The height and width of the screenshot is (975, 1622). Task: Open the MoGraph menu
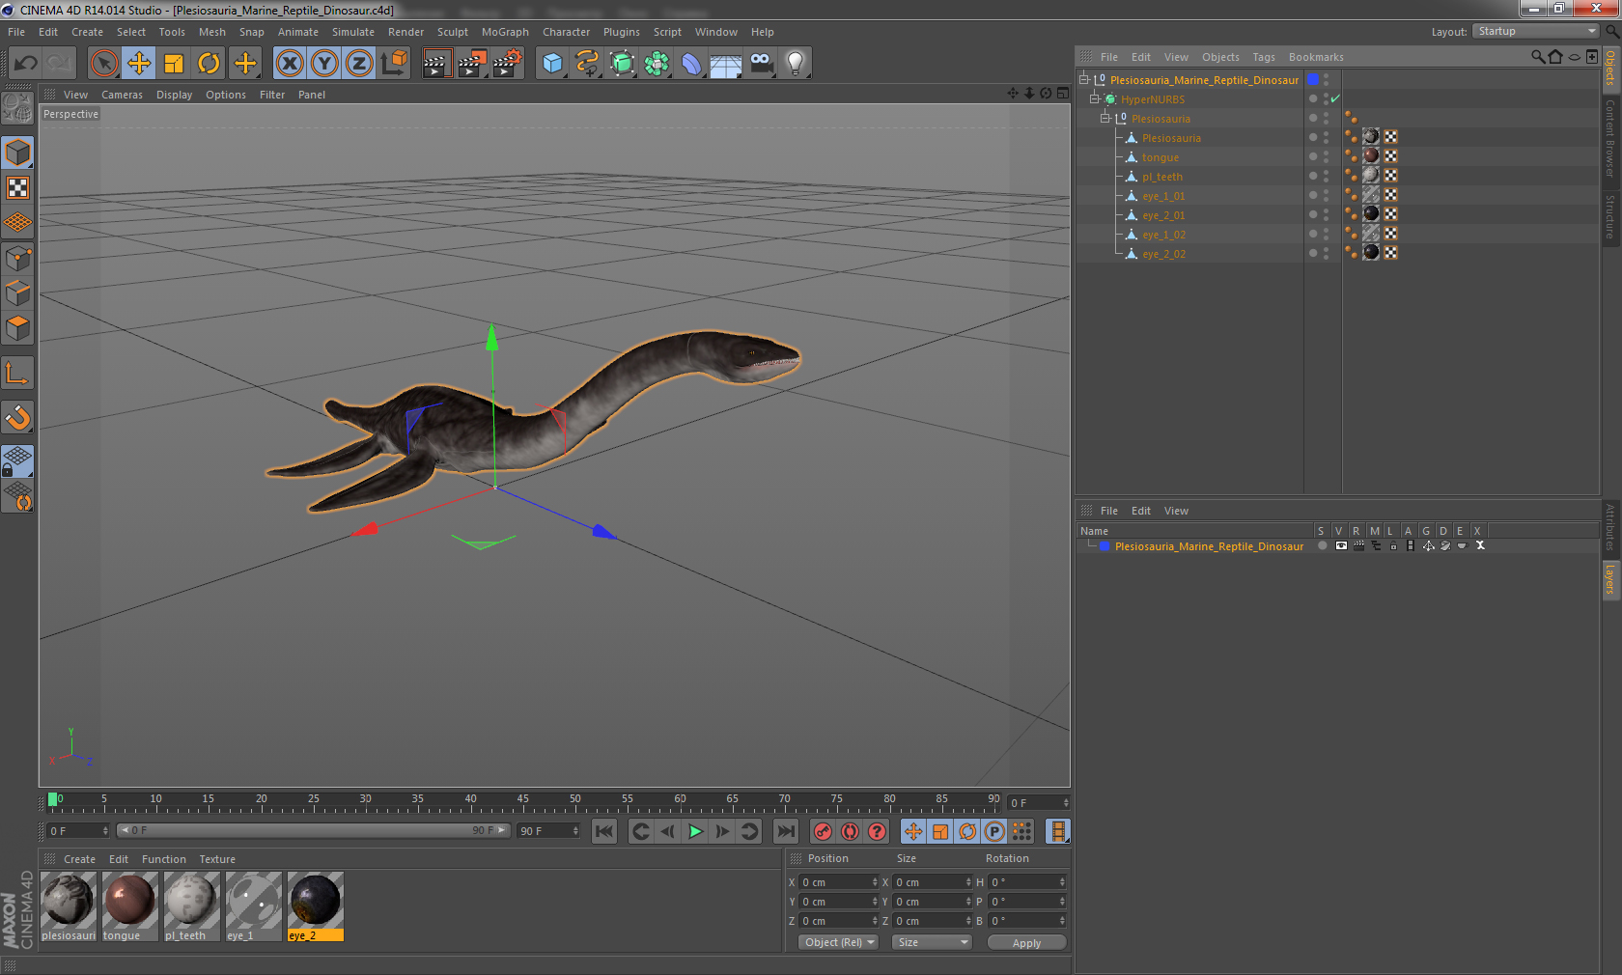click(505, 32)
